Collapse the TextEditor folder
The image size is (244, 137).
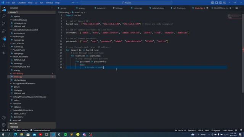(x=32, y=104)
